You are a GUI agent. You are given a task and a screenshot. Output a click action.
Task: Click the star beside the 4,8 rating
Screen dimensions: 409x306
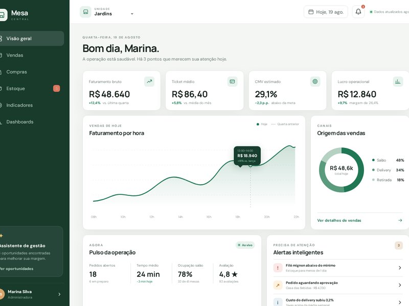tap(235, 274)
